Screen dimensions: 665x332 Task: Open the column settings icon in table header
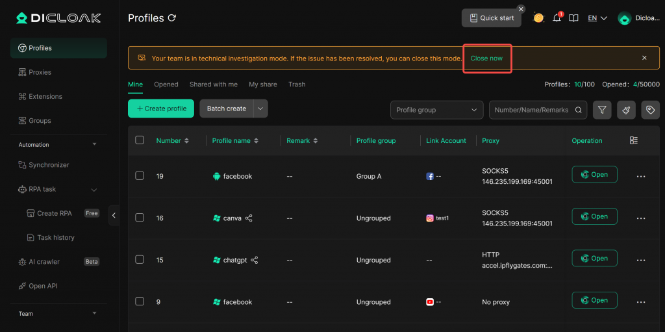pyautogui.click(x=634, y=140)
